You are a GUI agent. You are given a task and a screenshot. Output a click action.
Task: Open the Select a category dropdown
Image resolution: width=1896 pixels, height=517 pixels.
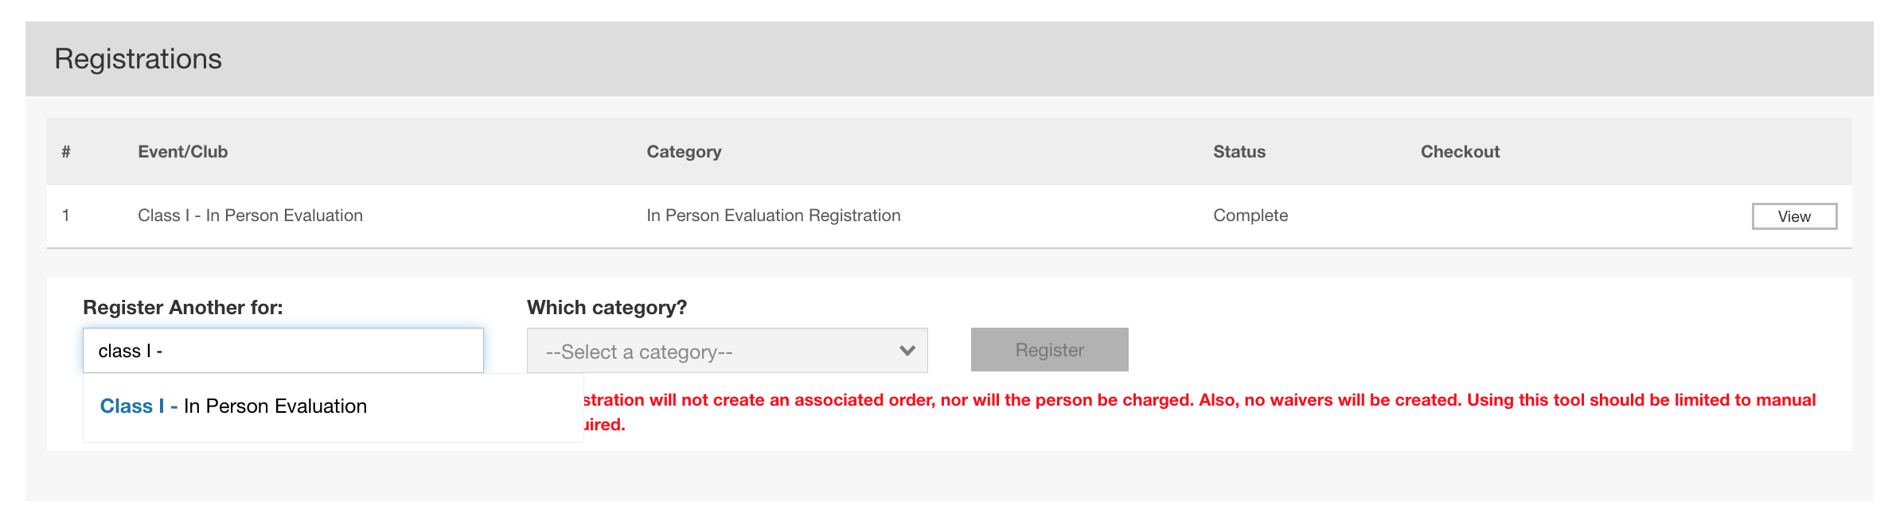tap(726, 351)
